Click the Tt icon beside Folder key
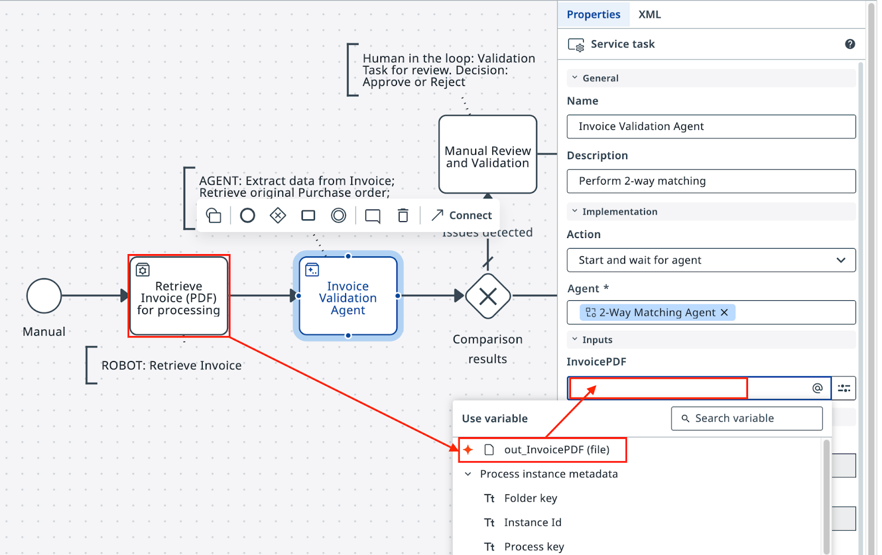Viewport: 882px width, 555px height. point(490,498)
